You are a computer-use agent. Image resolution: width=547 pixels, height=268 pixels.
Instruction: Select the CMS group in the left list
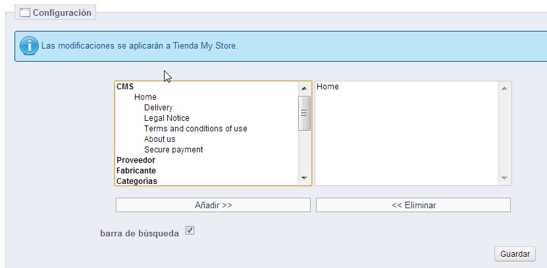coord(125,87)
